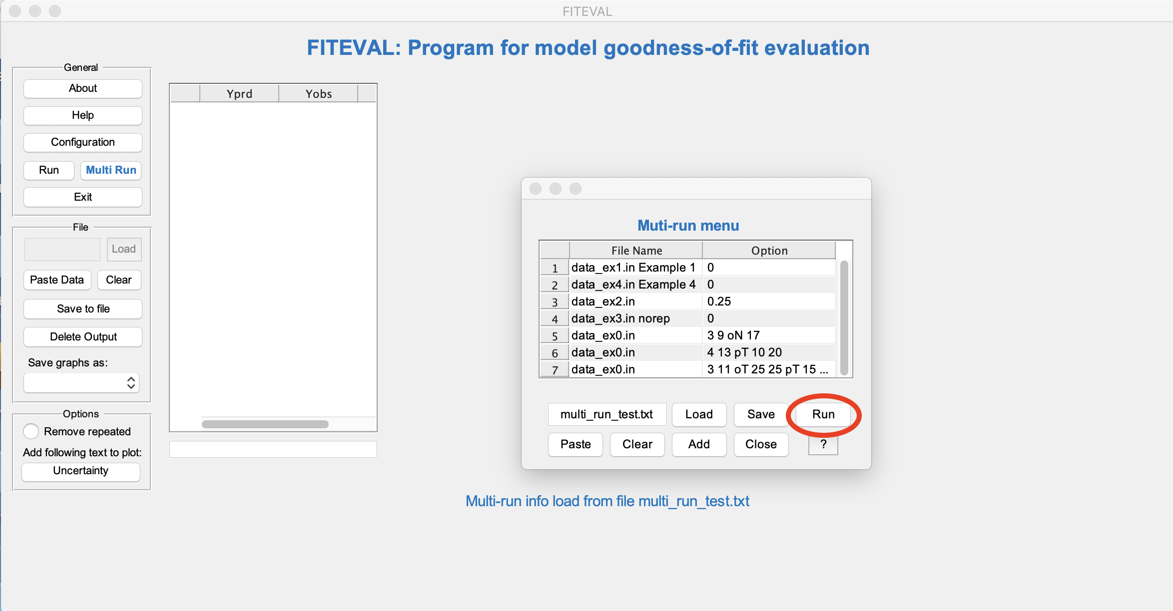The width and height of the screenshot is (1173, 611).
Task: Click the data table horizontal scrollbar
Action: [265, 424]
